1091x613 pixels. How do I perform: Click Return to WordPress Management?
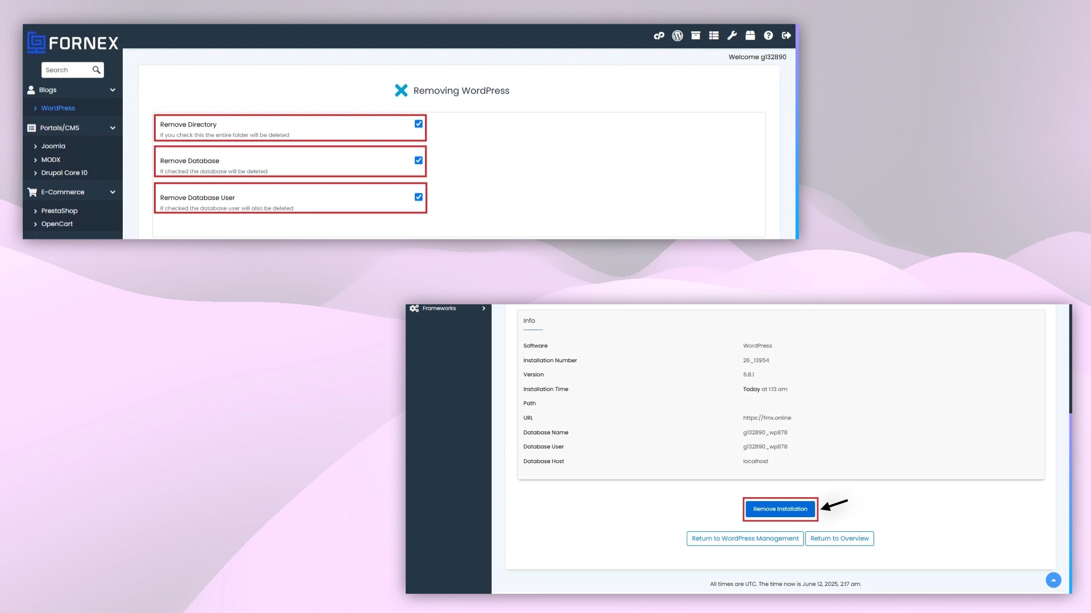pyautogui.click(x=744, y=538)
